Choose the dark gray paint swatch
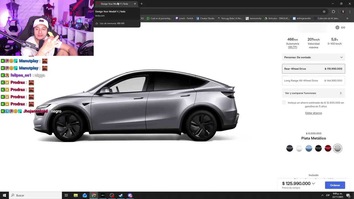Image resolution: width=354 pixels, height=199 pixels. (x=290, y=148)
